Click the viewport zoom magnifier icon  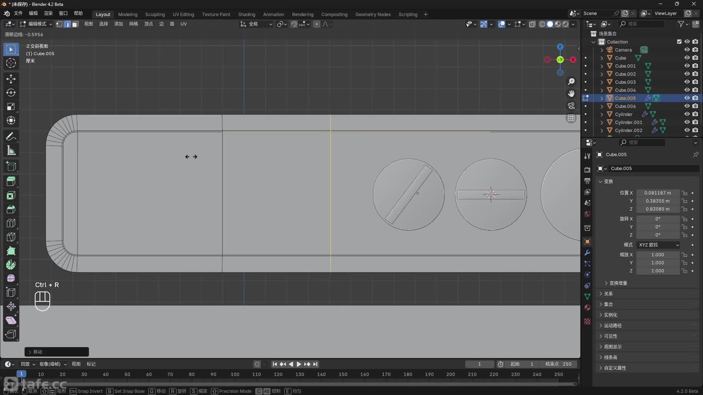[x=571, y=82]
